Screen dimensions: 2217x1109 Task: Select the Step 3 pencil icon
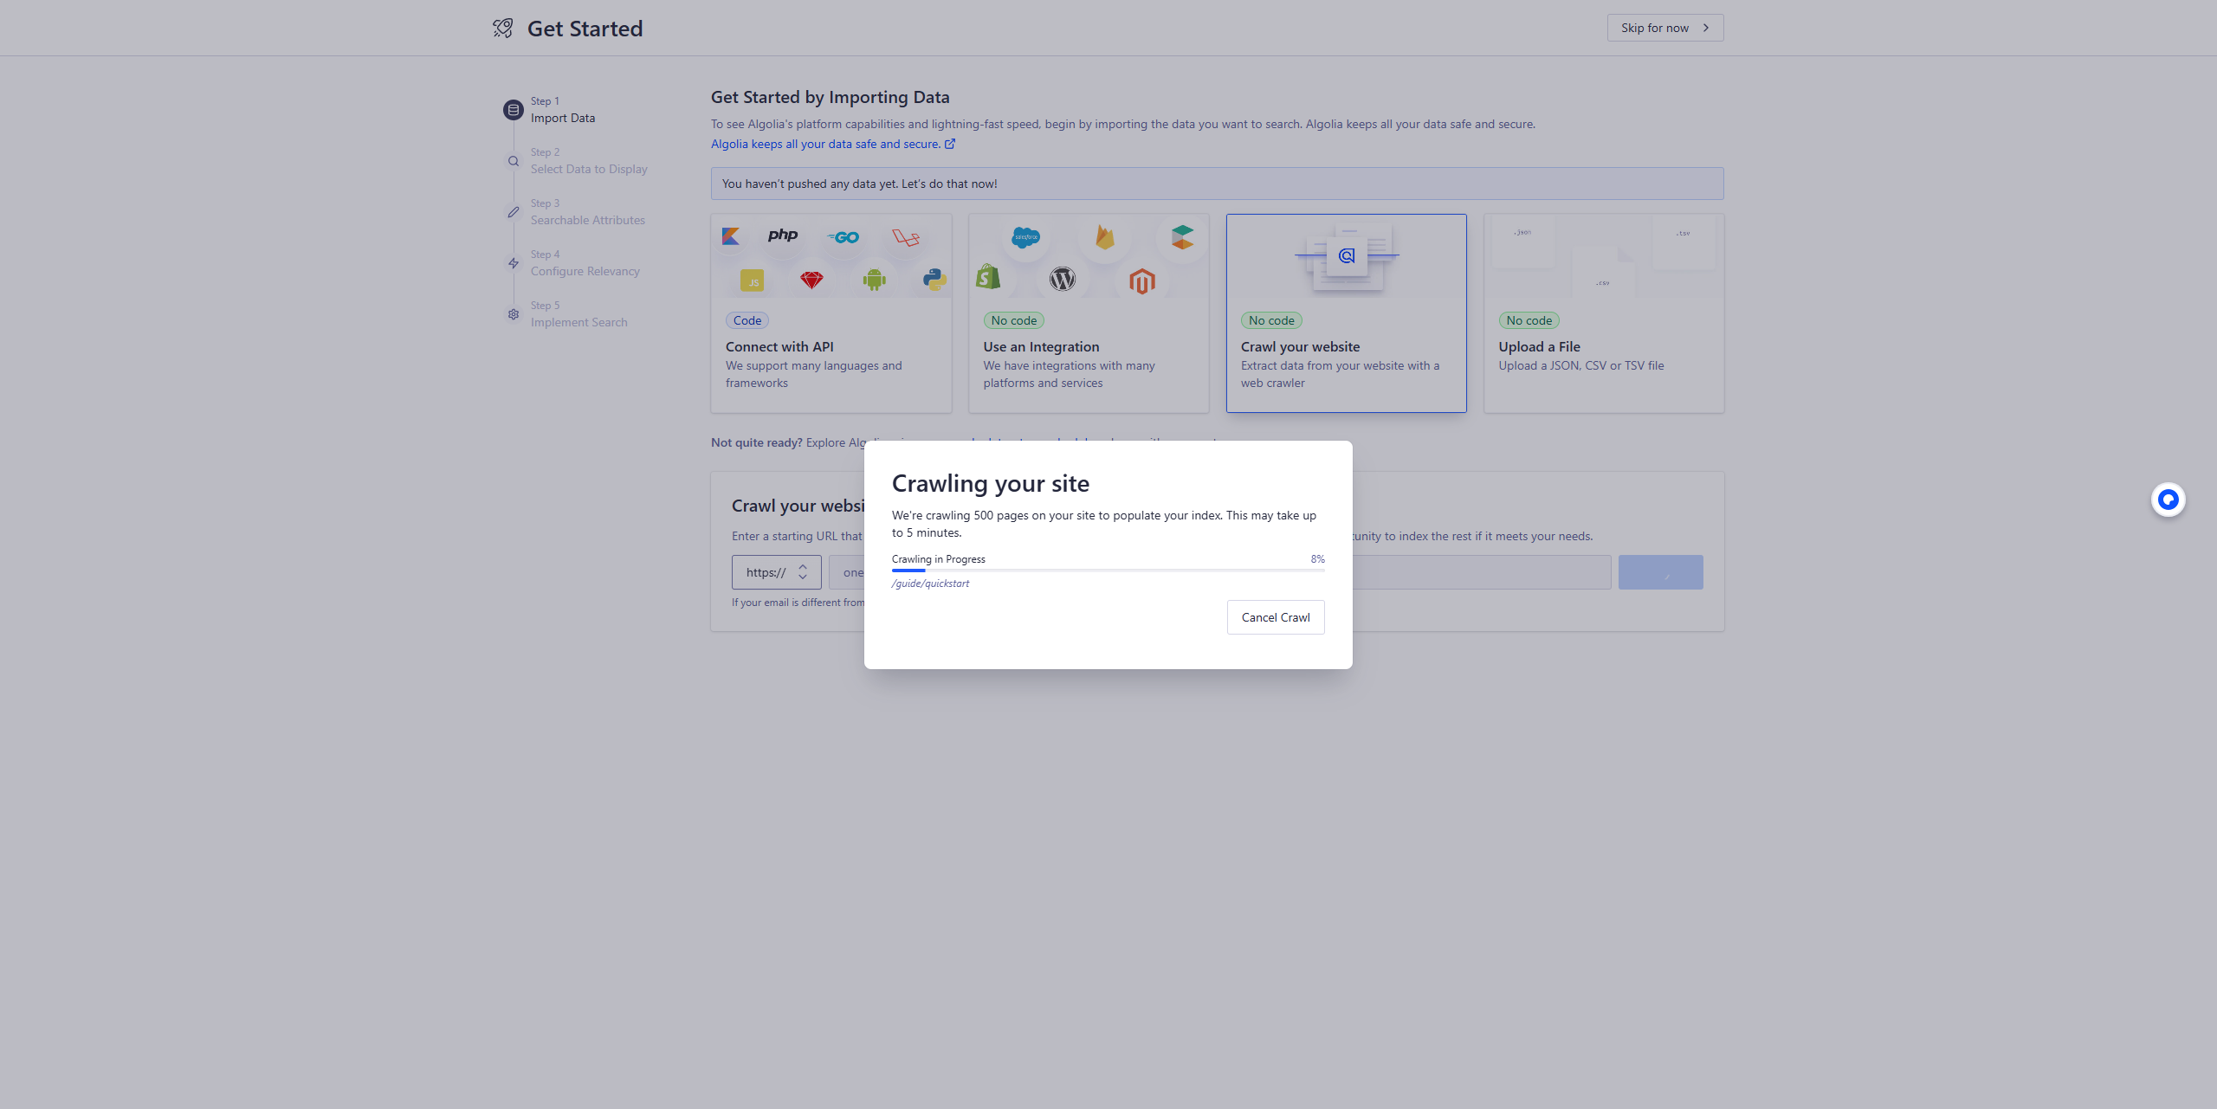tap(514, 212)
